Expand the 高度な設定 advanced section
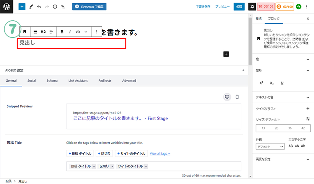This screenshot has height=184, width=314. 308,159
